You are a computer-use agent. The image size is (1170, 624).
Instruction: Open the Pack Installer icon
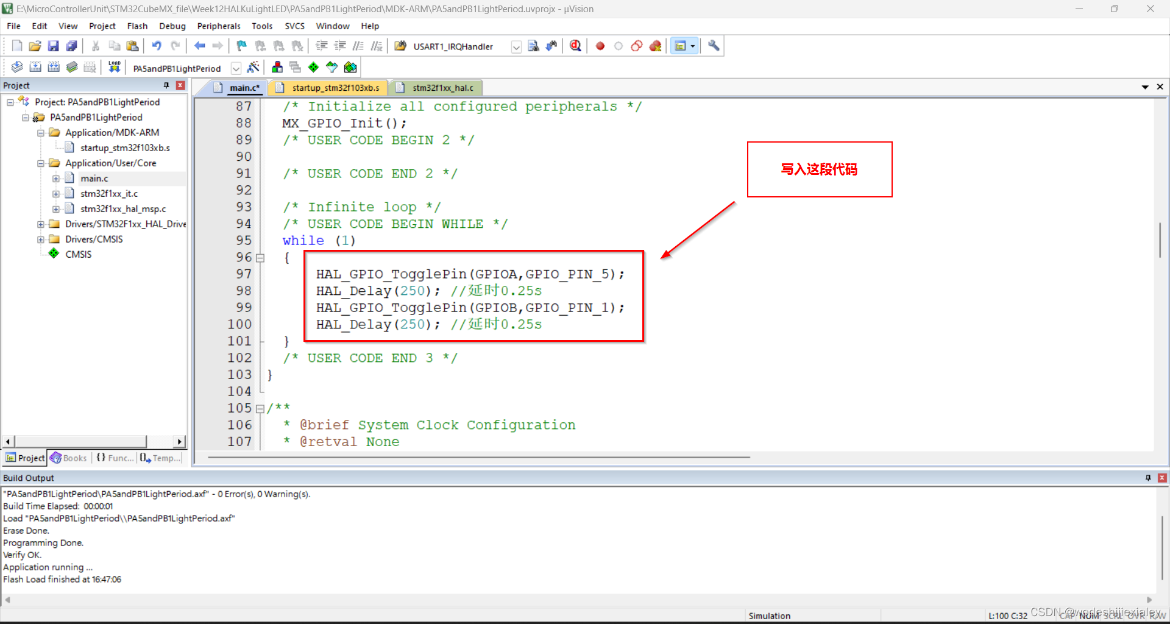[x=350, y=67]
